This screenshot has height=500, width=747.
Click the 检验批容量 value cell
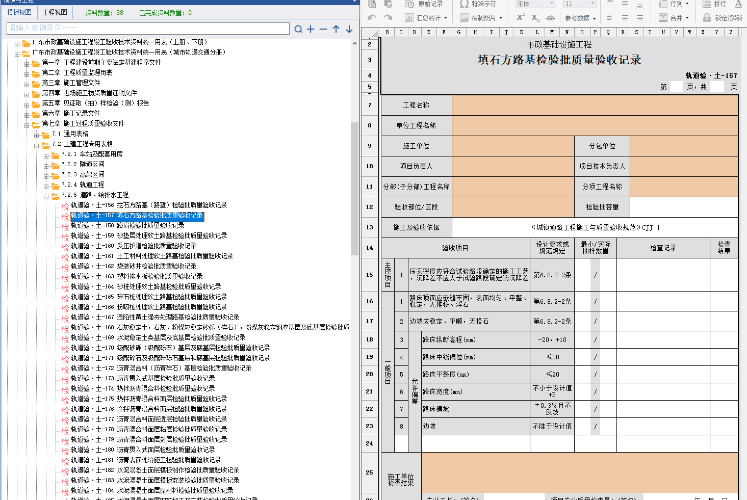click(684, 207)
